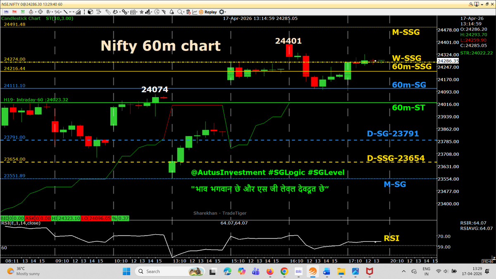Open Firefox from the taskbar
The width and height of the screenshot is (496, 279).
coord(270,271)
